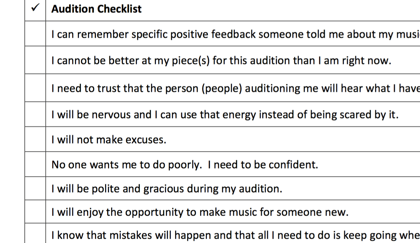
Task: Check the box beside 'I know that mistakes will happen'
Action: [35, 234]
